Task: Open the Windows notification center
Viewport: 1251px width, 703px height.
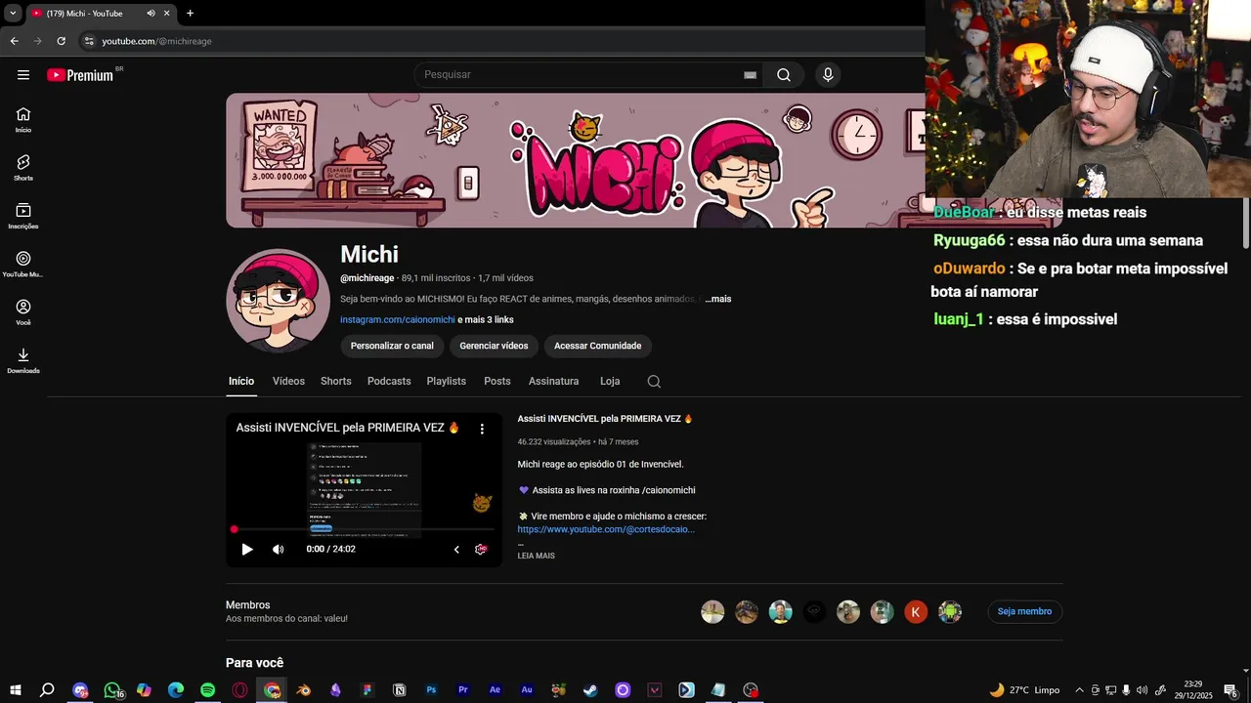Action: 1230,690
